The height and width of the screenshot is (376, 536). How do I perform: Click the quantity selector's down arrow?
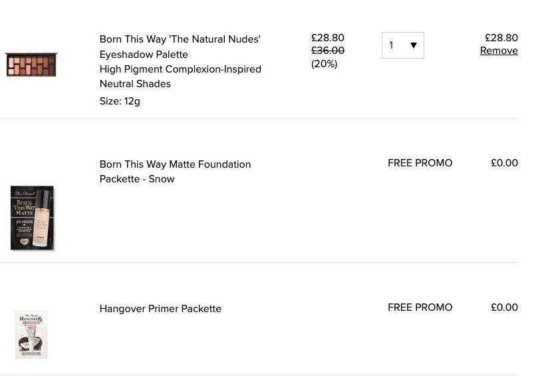pos(413,45)
